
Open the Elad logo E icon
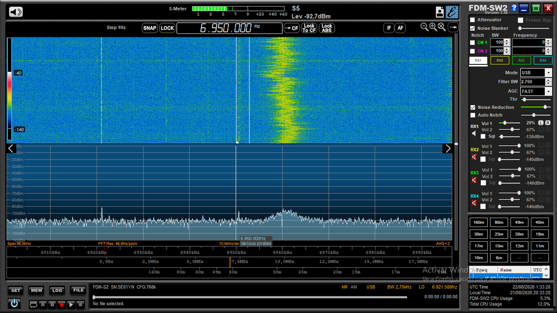(452, 12)
